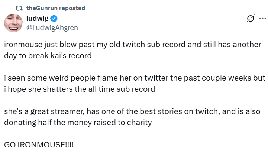Open the @LudwigAhgren handle link
The image size is (268, 153).
[x=52, y=27]
